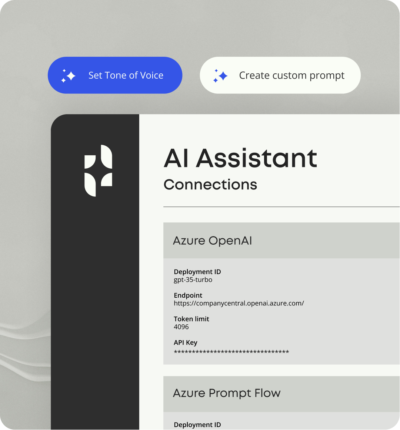Click the Token limit label
The image size is (400, 430).
(191, 319)
